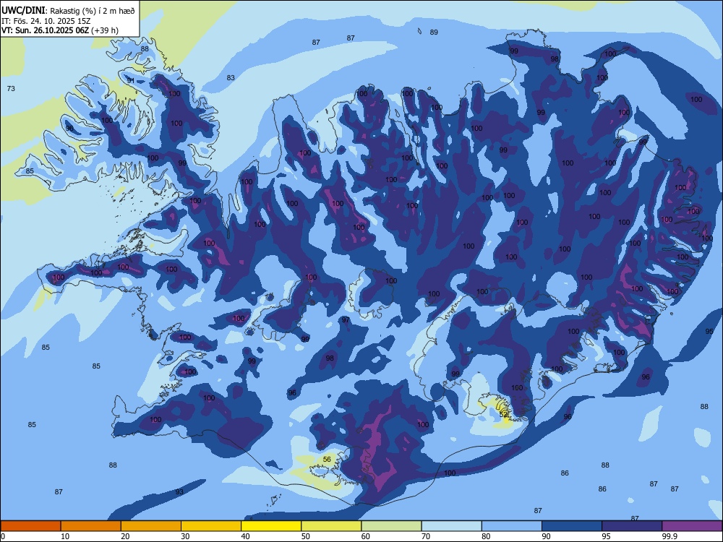The width and height of the screenshot is (723, 542).
Task: Click the legend tick label 90
Action: click(546, 536)
